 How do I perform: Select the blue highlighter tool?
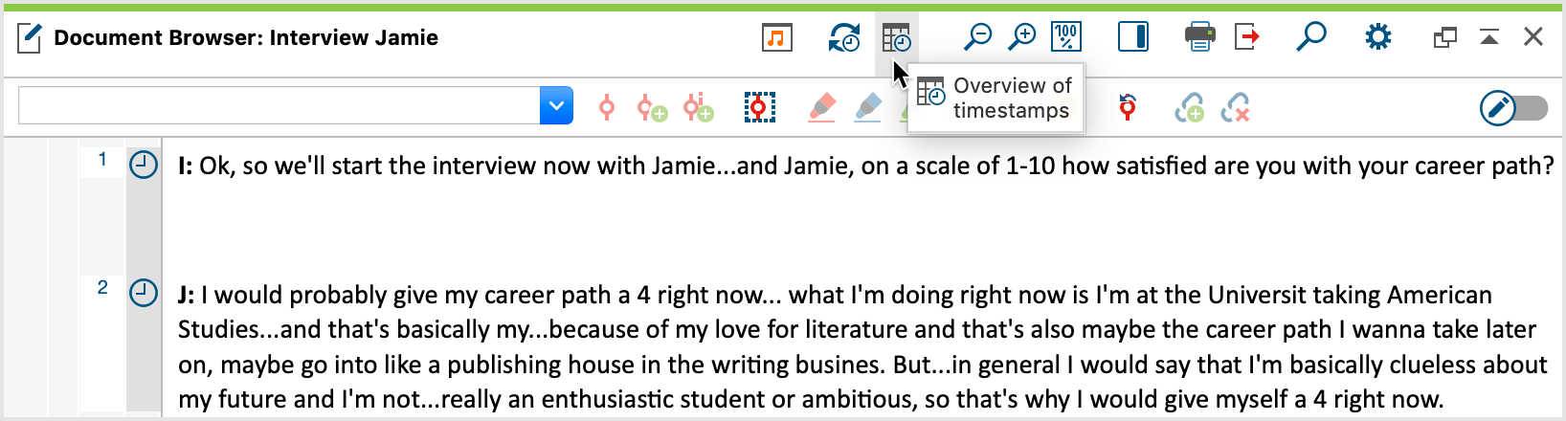[x=868, y=107]
